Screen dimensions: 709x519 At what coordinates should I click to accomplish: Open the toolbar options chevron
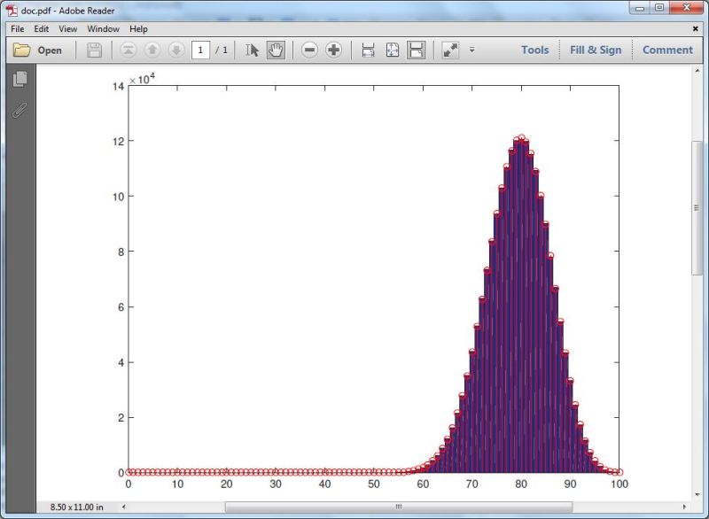(471, 51)
